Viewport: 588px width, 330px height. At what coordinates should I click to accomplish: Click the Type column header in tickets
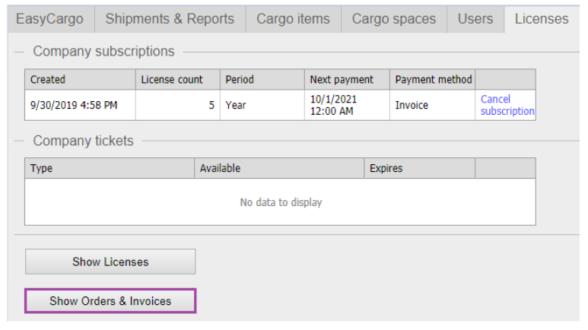110,168
